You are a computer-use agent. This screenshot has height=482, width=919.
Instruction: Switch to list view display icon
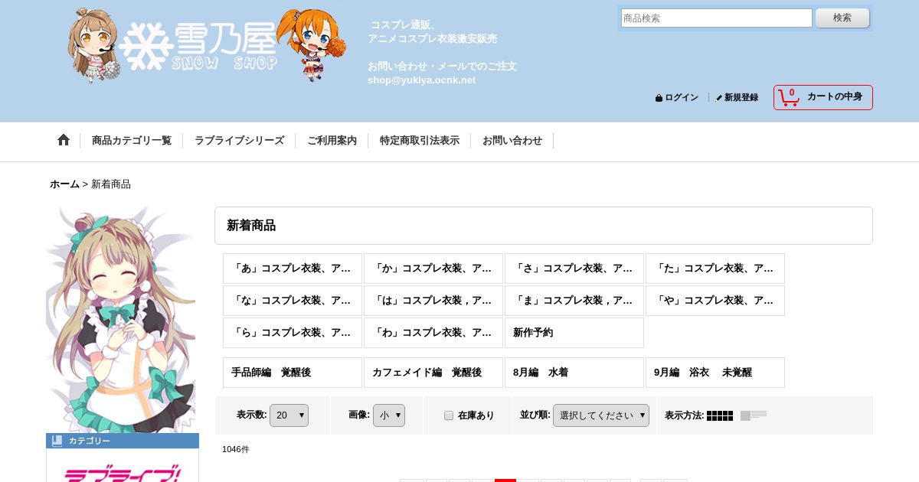tap(754, 415)
